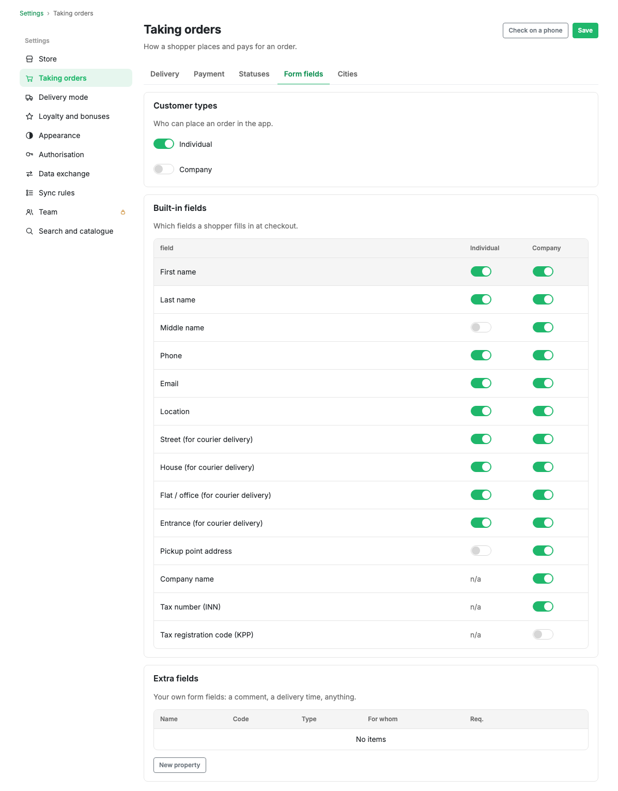Enable Middle name for Individual

pos(481,327)
